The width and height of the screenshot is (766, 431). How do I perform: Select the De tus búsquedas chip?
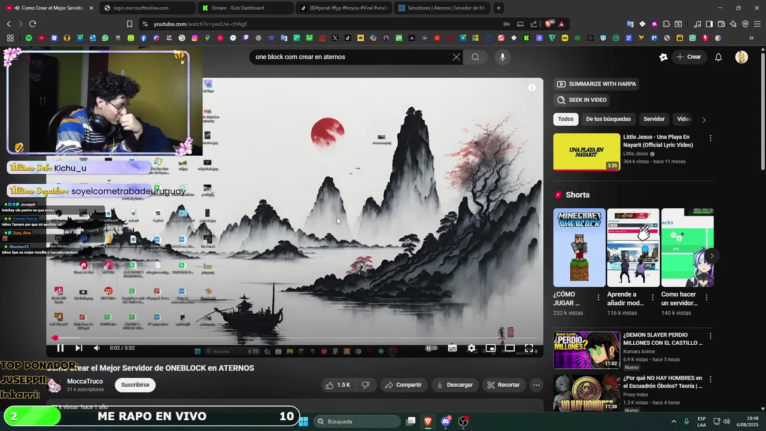coord(608,119)
